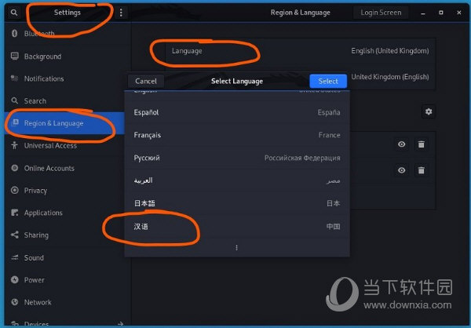
Task: Choose 汉语 language row
Action: coord(237,227)
